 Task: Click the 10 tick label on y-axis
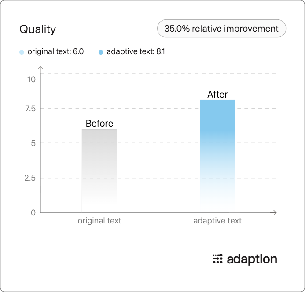point(31,80)
